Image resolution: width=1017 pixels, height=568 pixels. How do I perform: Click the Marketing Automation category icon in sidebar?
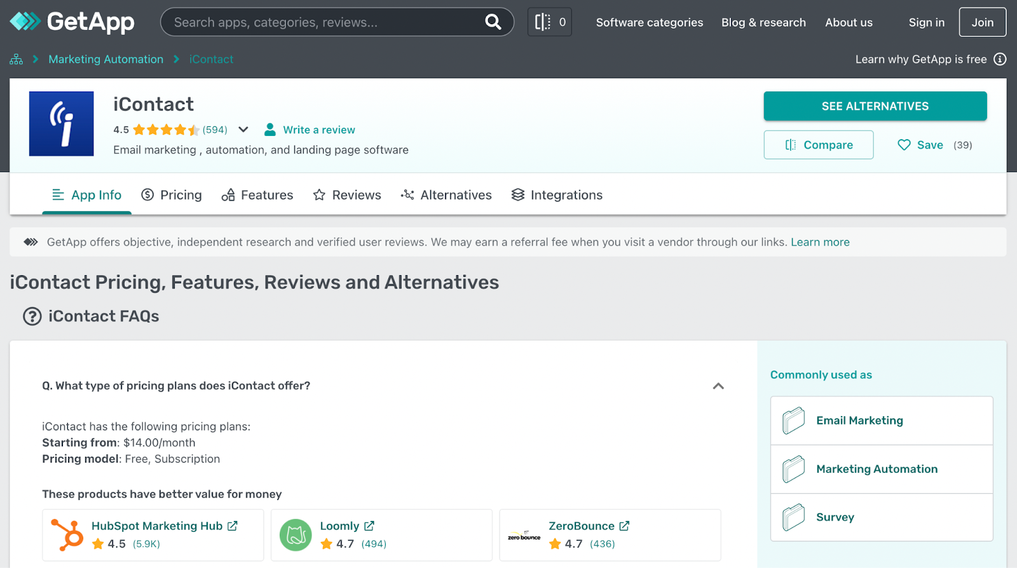(x=793, y=469)
